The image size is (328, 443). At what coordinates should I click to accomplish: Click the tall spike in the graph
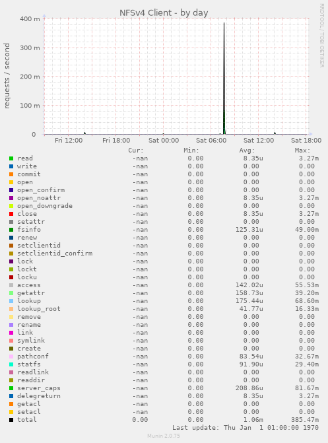[x=224, y=79]
